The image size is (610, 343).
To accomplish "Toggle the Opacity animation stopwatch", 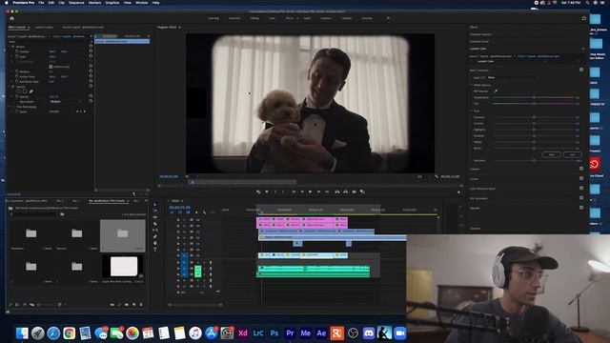I will point(17,96).
